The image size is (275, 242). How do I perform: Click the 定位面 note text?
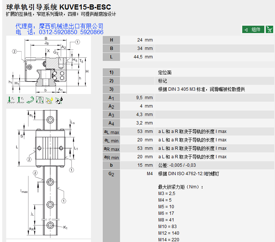coord(165,72)
